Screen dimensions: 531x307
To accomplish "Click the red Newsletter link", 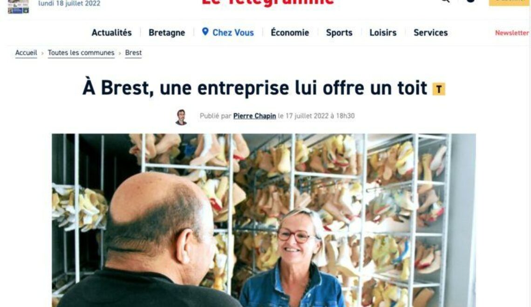I will pyautogui.click(x=512, y=33).
